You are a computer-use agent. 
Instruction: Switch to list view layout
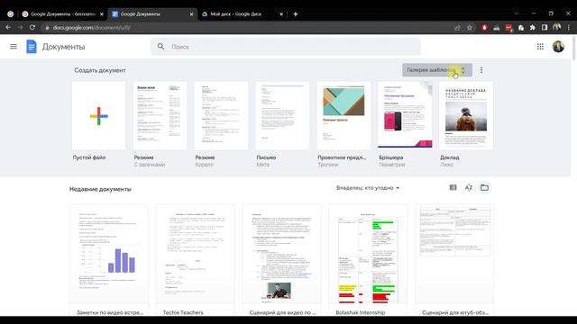click(453, 188)
